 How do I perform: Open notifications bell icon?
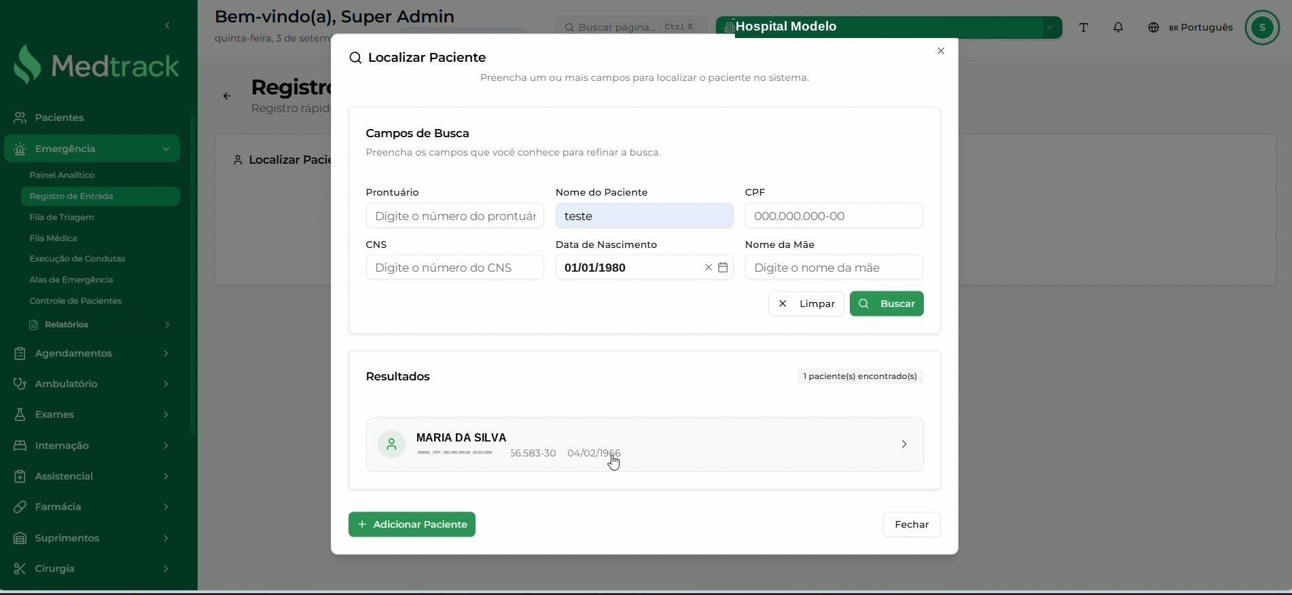[x=1118, y=27]
